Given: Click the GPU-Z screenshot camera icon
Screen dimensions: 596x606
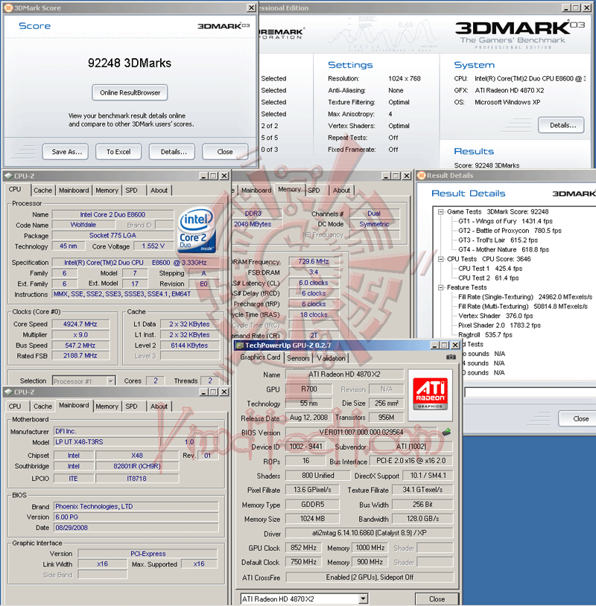Looking at the screenshot, I should pos(451,357).
